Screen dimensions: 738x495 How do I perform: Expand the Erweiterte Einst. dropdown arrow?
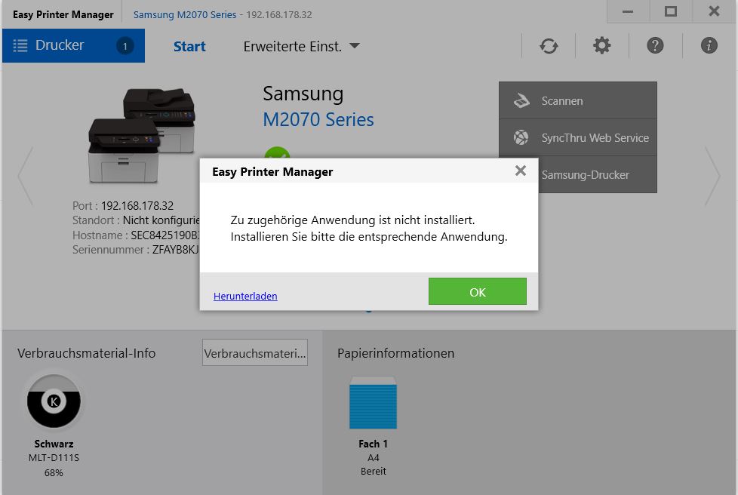pos(355,45)
